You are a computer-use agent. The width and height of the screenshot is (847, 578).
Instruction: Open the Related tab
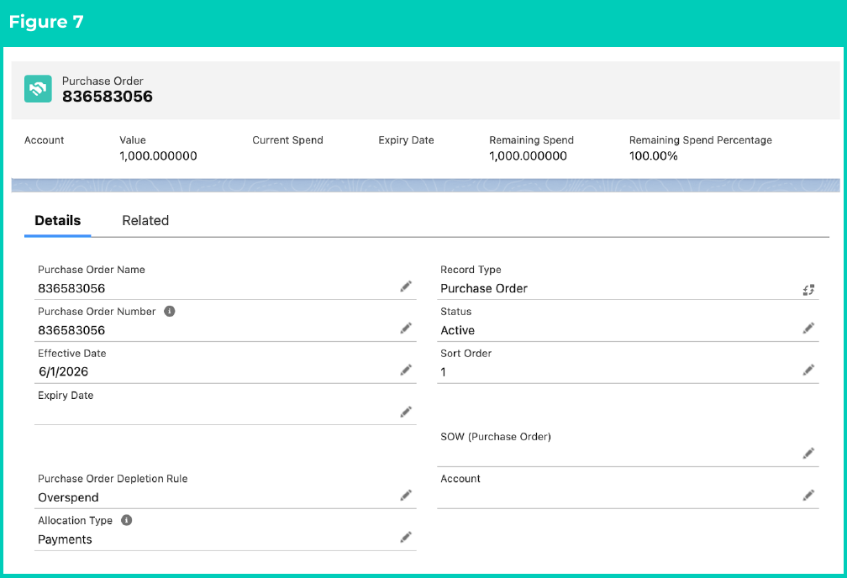tap(145, 220)
